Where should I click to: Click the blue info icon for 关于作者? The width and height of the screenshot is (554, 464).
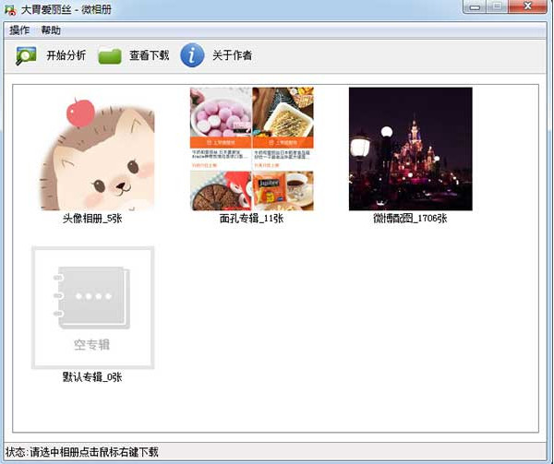191,55
